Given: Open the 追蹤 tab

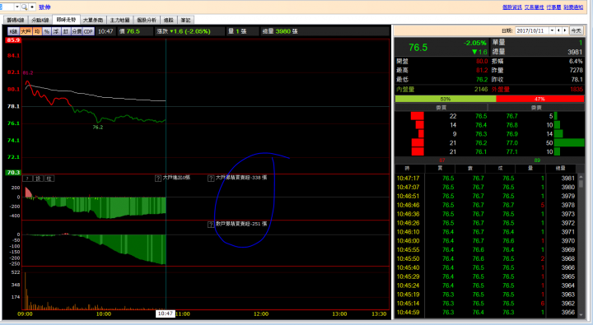Looking at the screenshot, I should [169, 20].
